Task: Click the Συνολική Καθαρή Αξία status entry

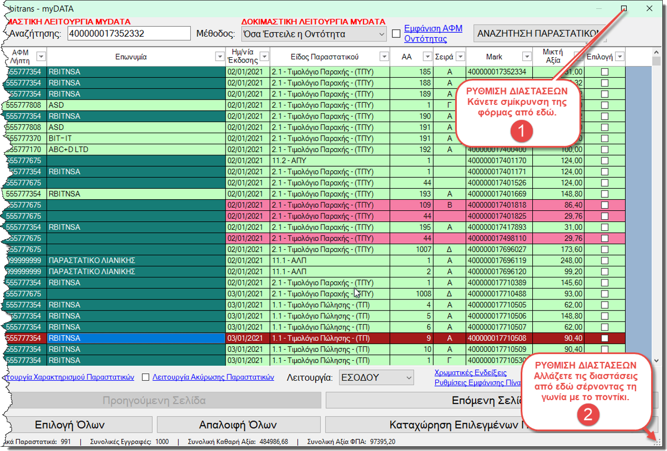Action: point(238,442)
